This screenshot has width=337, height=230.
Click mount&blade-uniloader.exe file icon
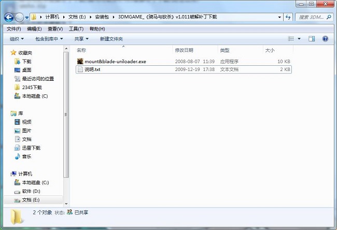tap(80, 62)
